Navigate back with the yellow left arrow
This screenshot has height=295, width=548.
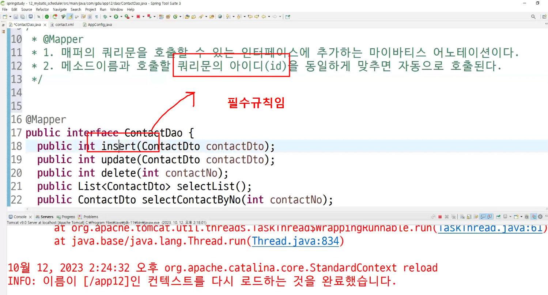(x=264, y=16)
